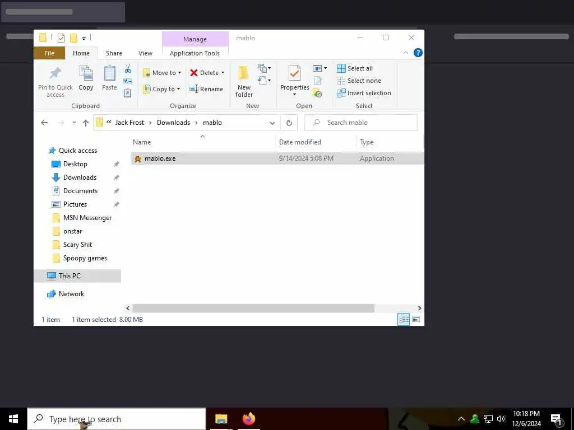Refresh the mablo folder
This screenshot has width=574, height=430.
point(289,123)
